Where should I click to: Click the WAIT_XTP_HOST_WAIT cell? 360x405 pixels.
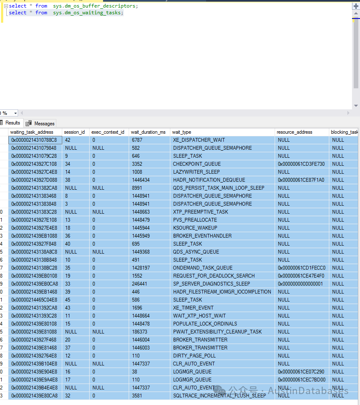point(222,316)
